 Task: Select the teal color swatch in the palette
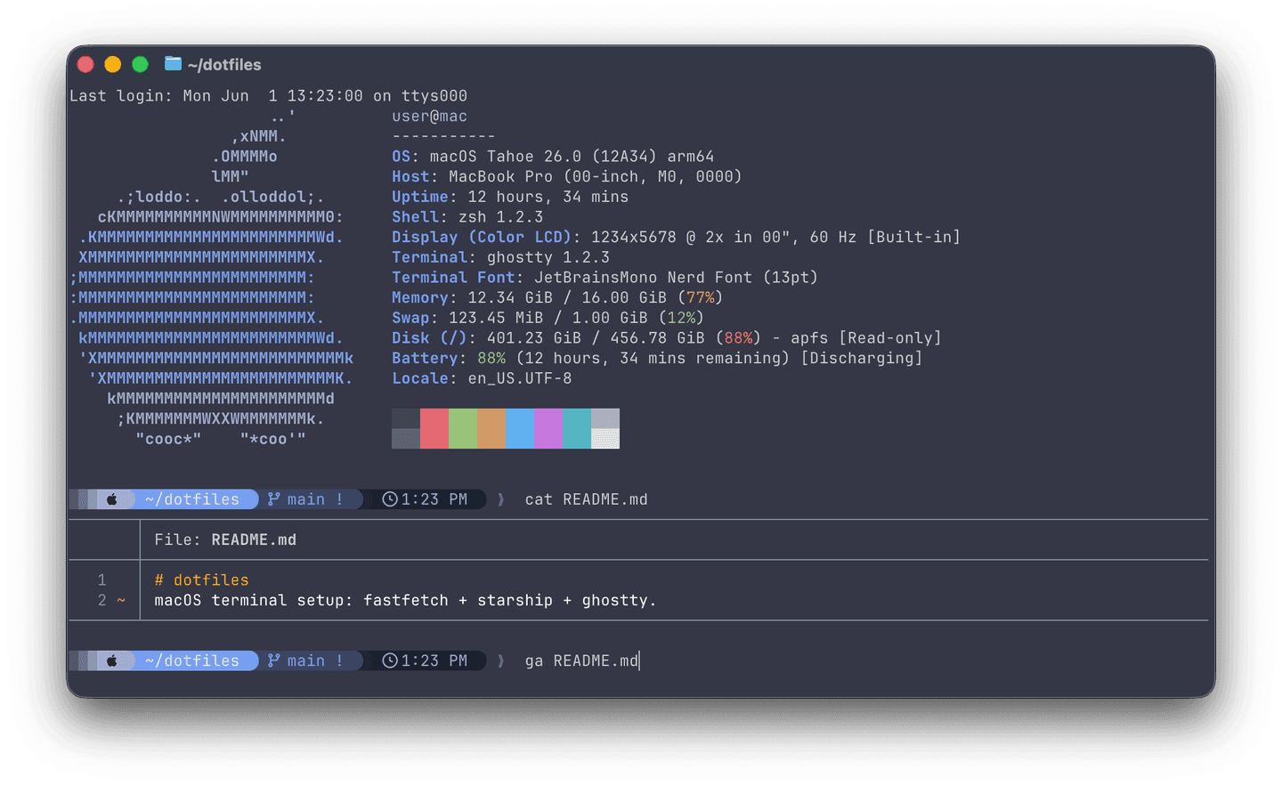577,428
